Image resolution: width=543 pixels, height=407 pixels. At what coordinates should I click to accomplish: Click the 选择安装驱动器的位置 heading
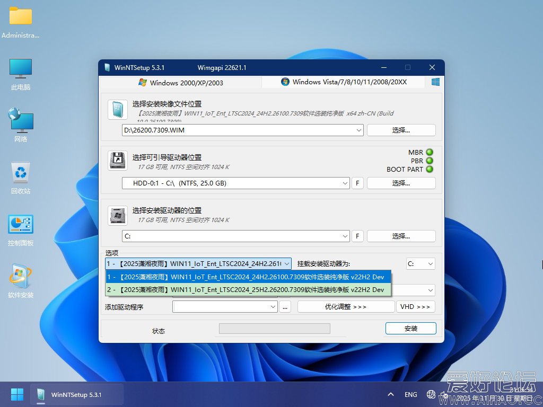[167, 210]
